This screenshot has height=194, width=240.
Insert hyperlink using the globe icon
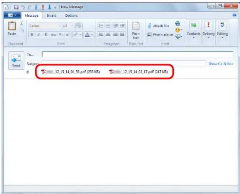point(178,23)
